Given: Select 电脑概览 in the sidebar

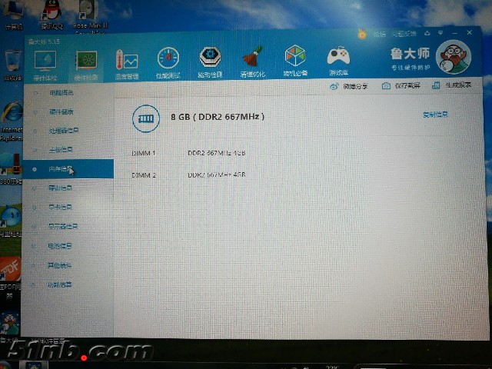Looking at the screenshot, I should pyautogui.click(x=61, y=92).
